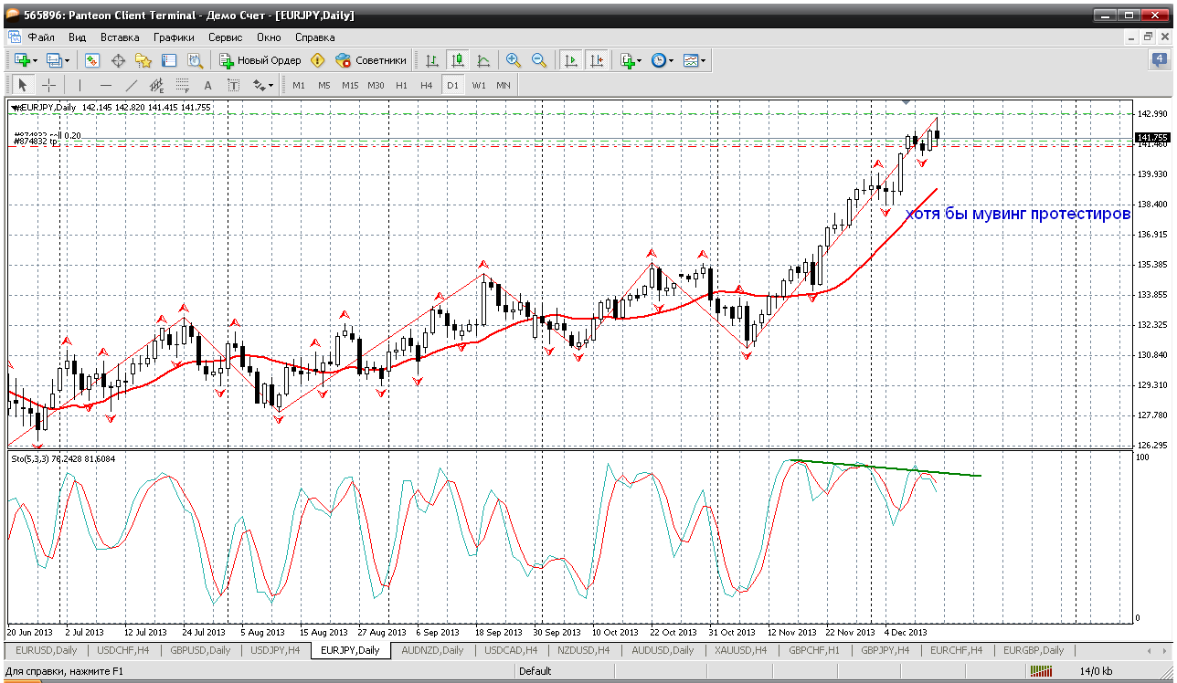
Task: Click the Новый Ордер button
Action: (x=260, y=60)
